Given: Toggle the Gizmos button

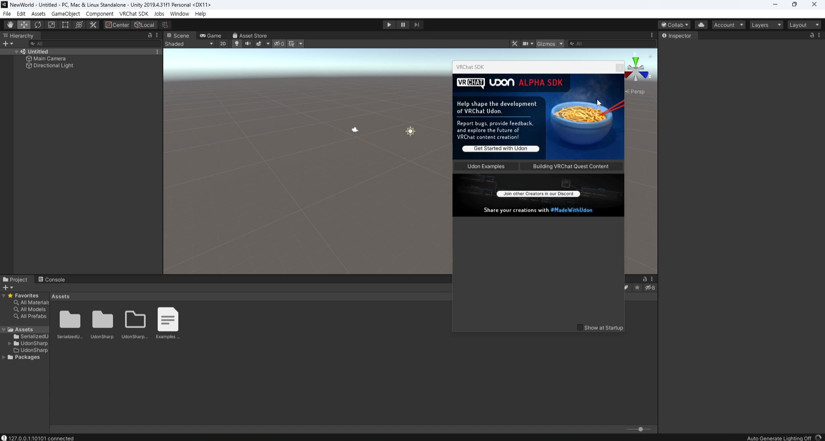Looking at the screenshot, I should (546, 44).
